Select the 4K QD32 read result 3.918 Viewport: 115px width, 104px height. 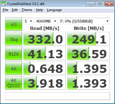(44, 83)
